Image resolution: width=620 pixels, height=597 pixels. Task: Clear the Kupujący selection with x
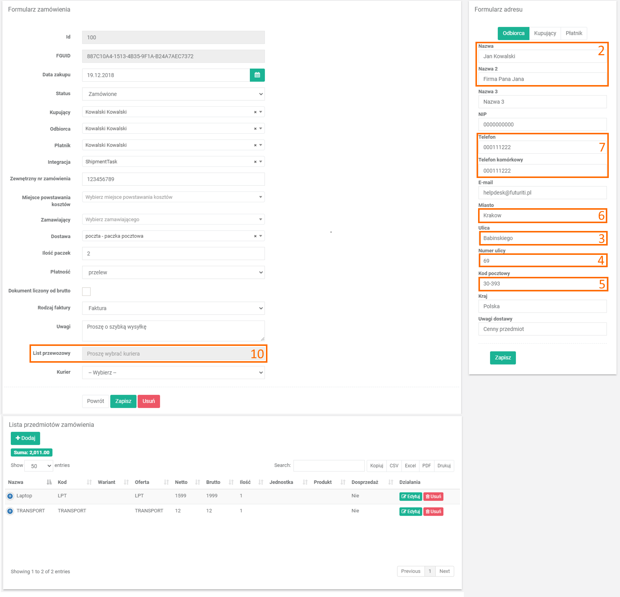coord(255,112)
